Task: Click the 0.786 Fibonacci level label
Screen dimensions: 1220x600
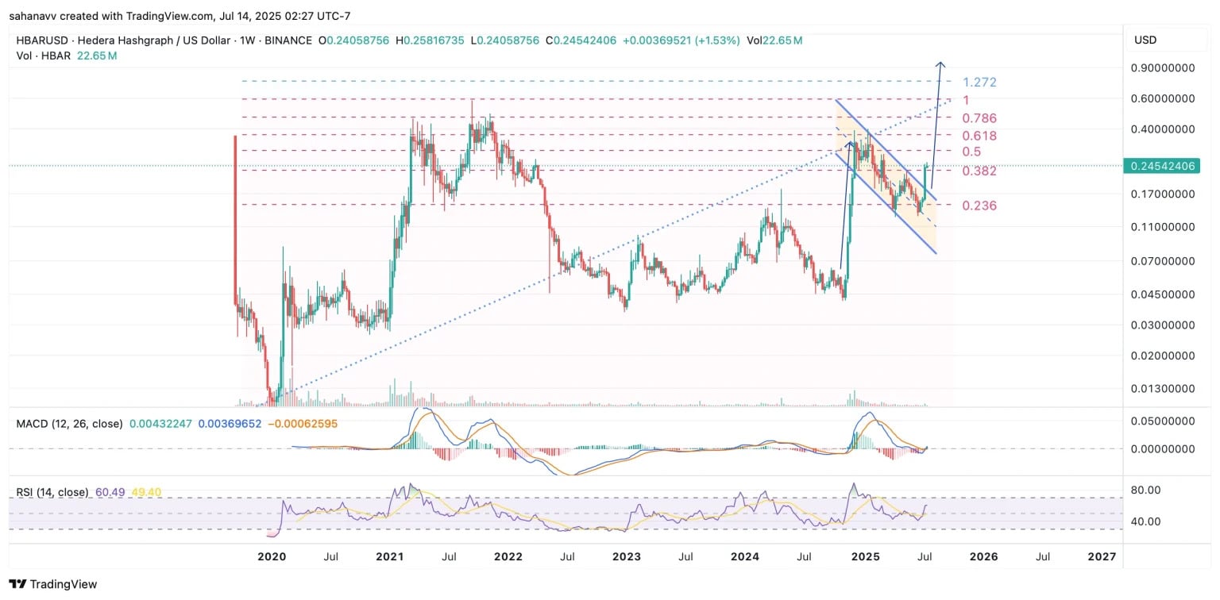Action: (979, 118)
